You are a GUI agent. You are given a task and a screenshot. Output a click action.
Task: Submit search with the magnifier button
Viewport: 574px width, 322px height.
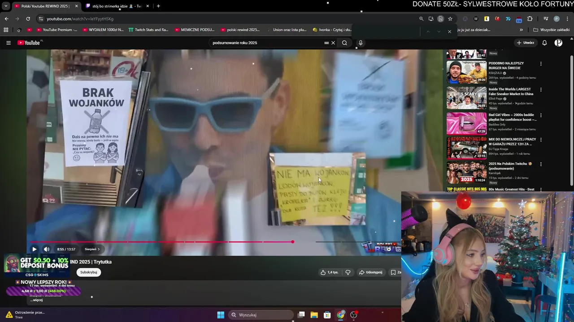coord(344,43)
